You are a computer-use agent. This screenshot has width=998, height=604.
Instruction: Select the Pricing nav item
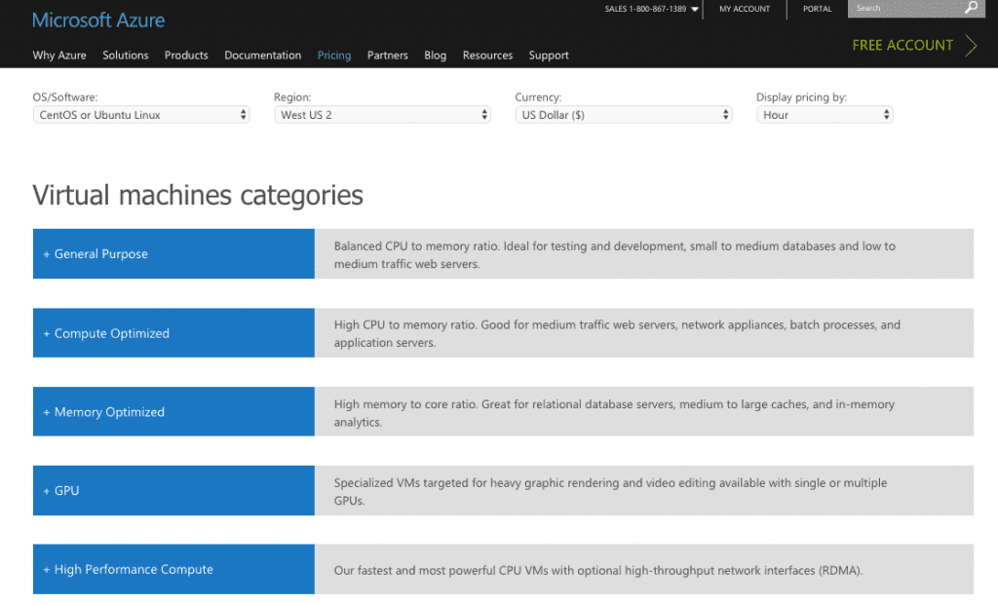coord(334,56)
